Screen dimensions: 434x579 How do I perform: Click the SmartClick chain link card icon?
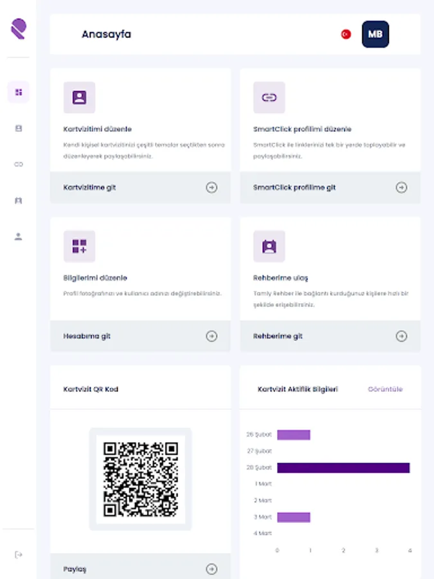point(269,98)
